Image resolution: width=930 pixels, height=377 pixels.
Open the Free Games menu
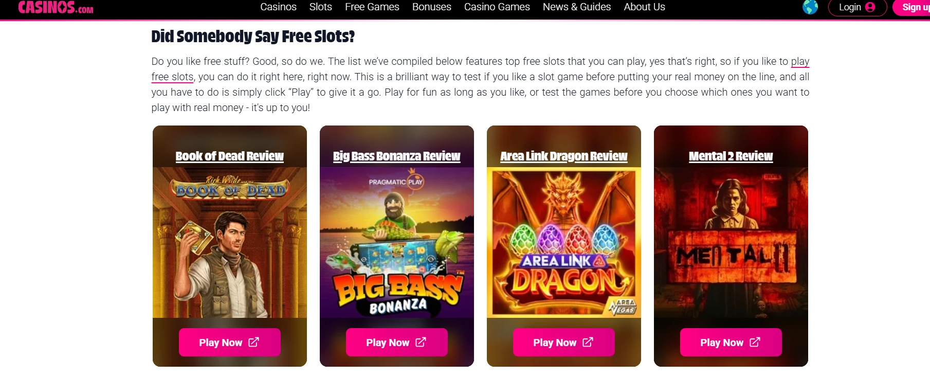(x=372, y=7)
